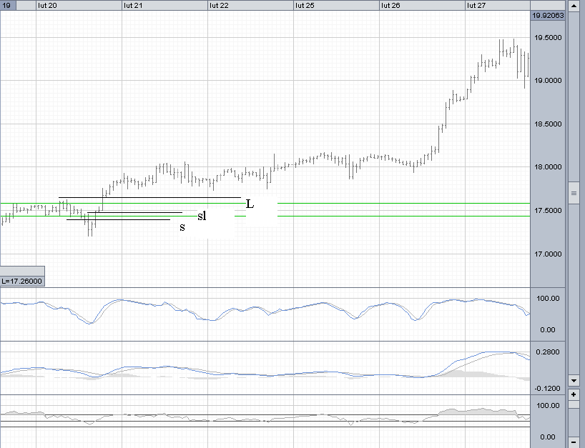Viewport: 585px width, 448px height.
Task: Click the 'lut 21' date header
Action: click(x=133, y=5)
